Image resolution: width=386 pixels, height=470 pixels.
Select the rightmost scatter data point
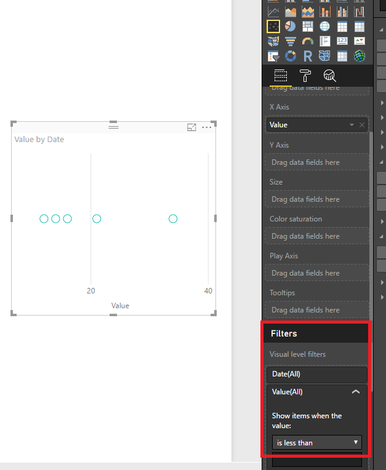pos(173,219)
